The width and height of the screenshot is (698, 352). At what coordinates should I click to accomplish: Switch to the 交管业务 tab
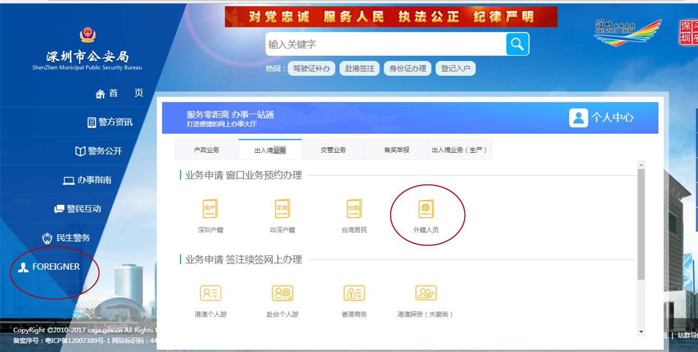333,150
